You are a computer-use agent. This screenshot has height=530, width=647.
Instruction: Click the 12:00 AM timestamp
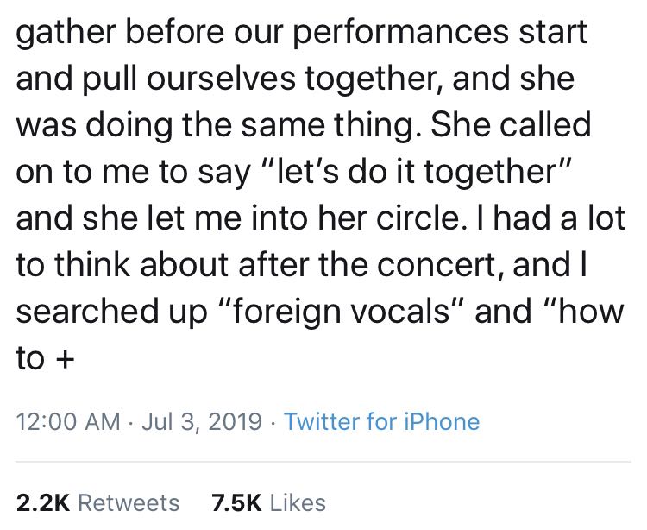pyautogui.click(x=67, y=421)
